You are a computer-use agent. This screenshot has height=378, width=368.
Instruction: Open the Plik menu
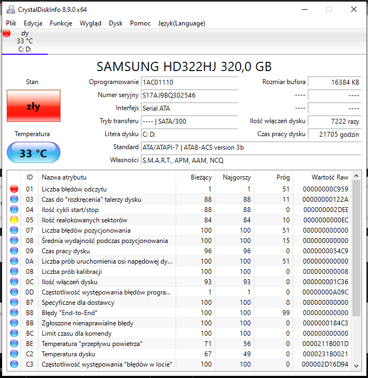11,23
